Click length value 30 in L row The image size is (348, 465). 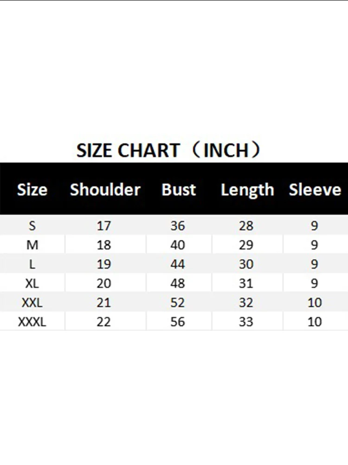pyautogui.click(x=246, y=264)
